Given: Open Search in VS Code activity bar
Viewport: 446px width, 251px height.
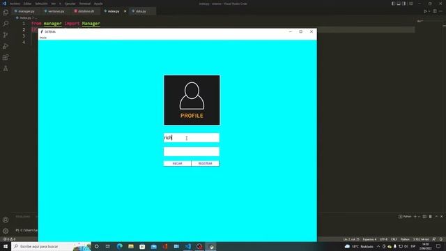Looking at the screenshot, I should pyautogui.click(x=6, y=24).
